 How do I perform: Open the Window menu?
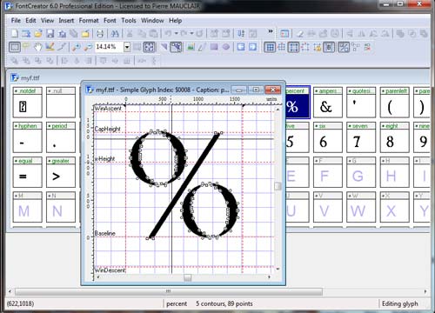(152, 21)
